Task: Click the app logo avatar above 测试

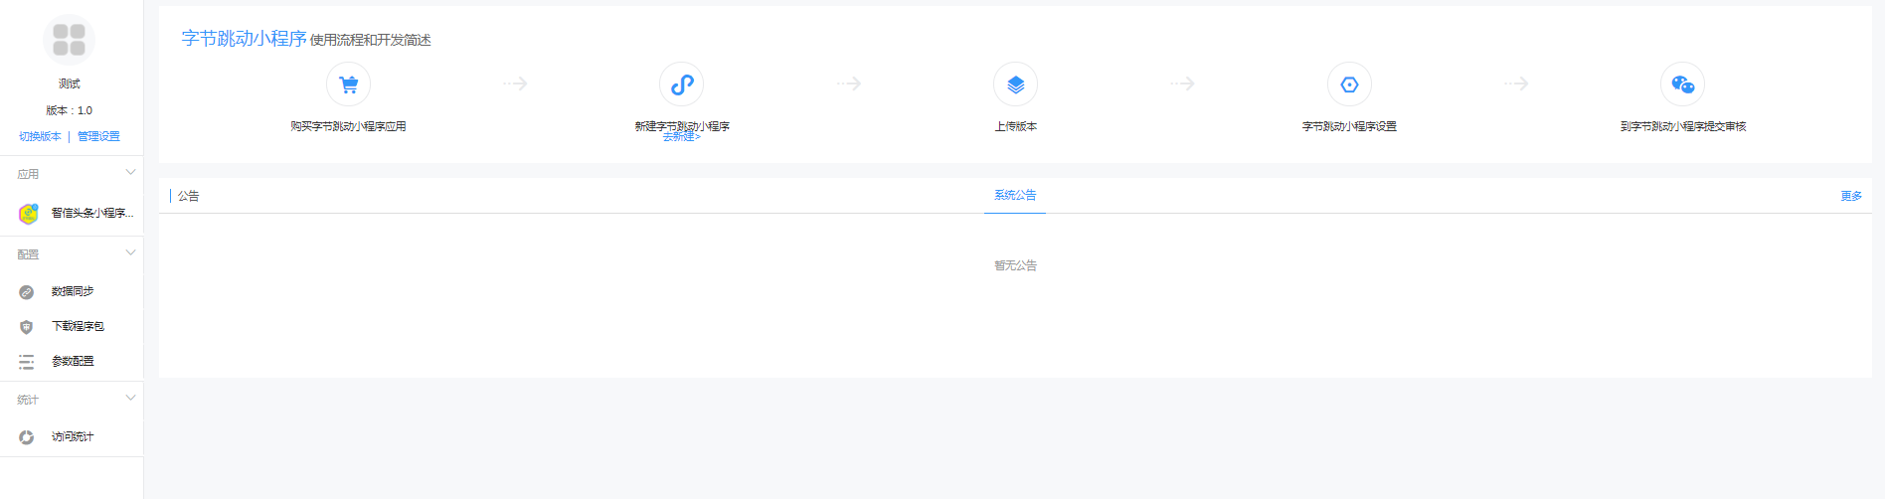Action: pyautogui.click(x=70, y=40)
